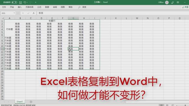The image size is (189, 106).
Task: Click the formula bar Enter checkmark icon
Action: (28, 13)
